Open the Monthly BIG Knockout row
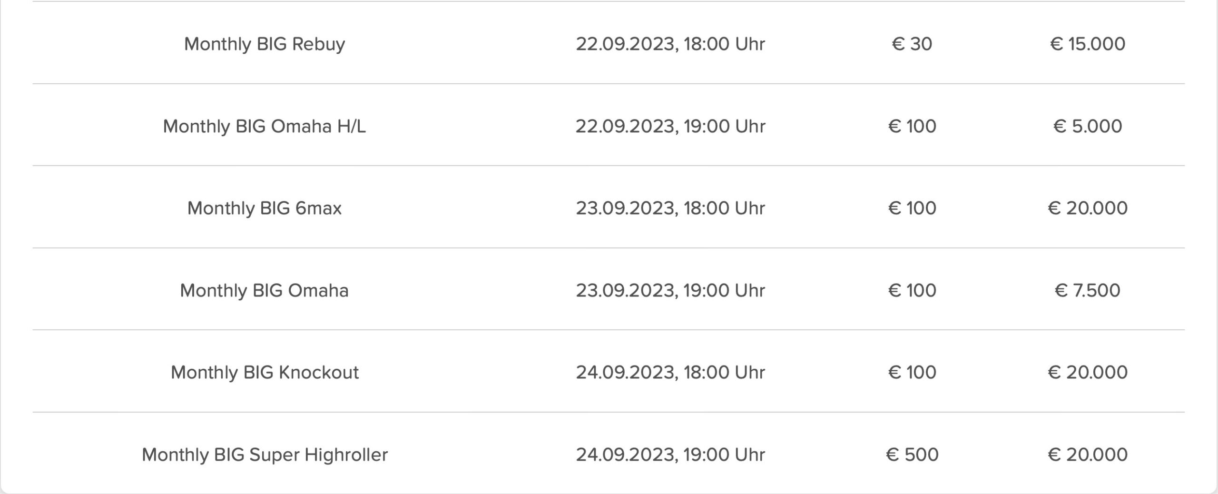Viewport: 1218px width, 494px height. tap(265, 372)
